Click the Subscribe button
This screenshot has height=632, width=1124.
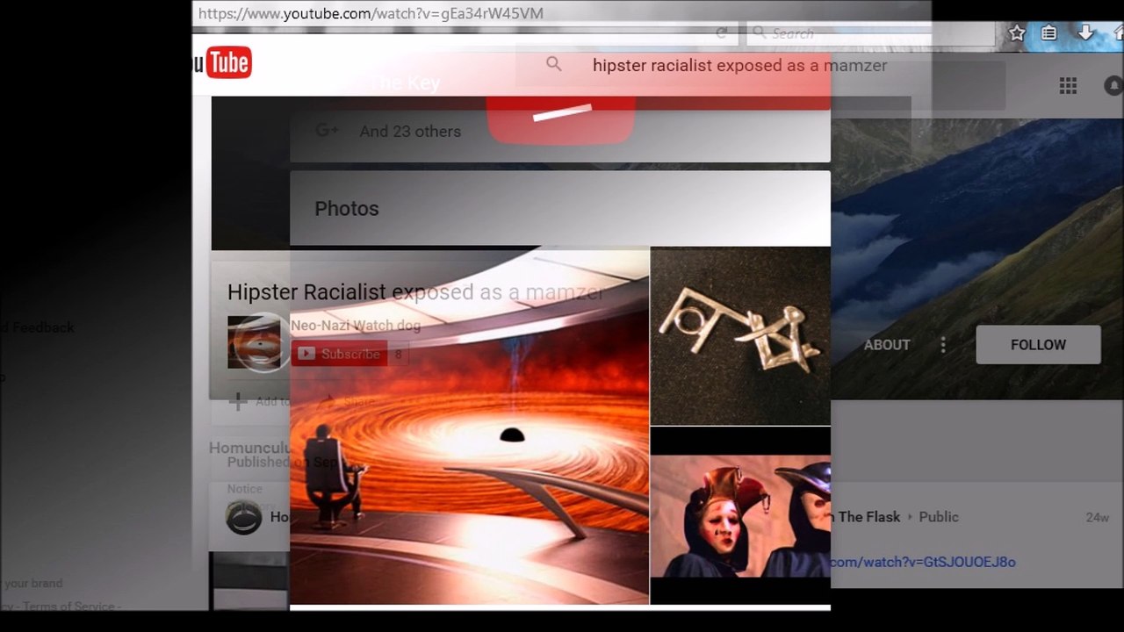(x=339, y=354)
